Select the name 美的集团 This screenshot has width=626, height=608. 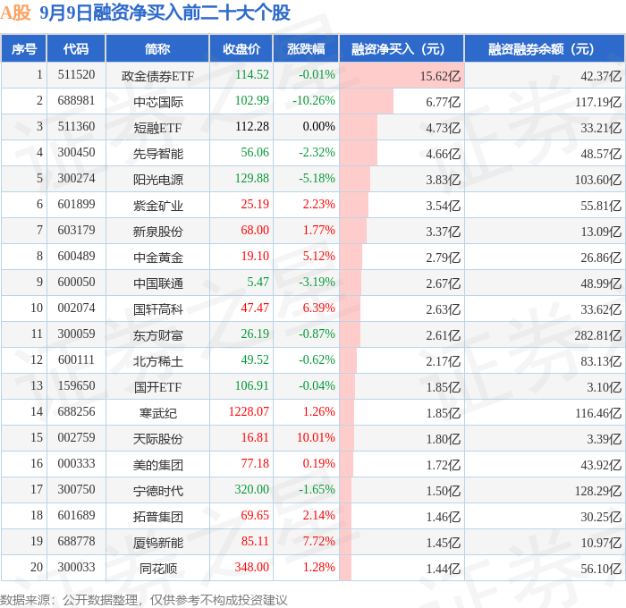pos(158,465)
